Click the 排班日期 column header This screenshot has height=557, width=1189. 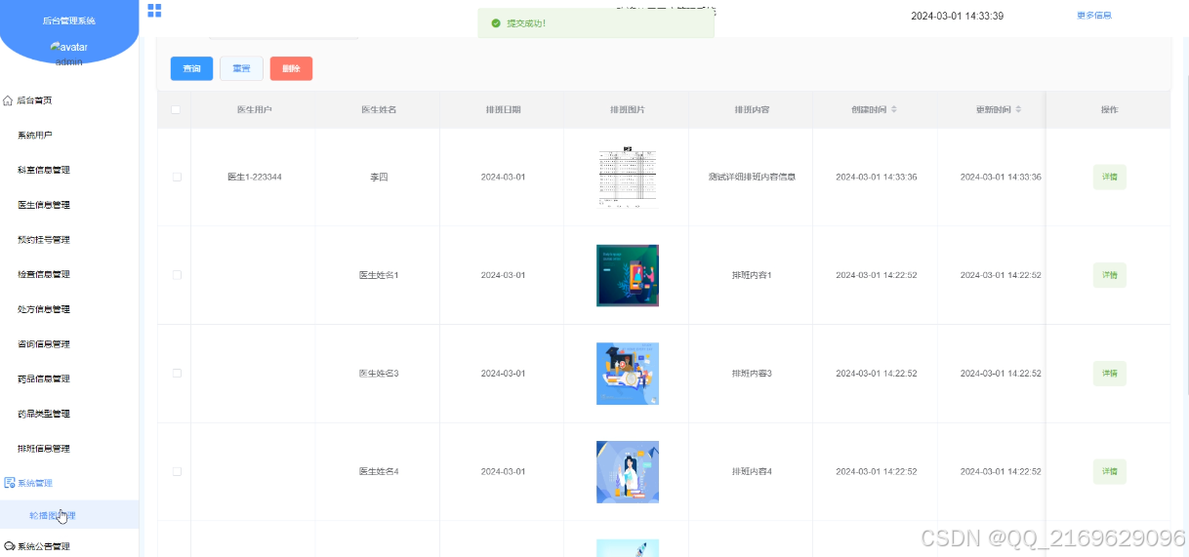tap(503, 109)
